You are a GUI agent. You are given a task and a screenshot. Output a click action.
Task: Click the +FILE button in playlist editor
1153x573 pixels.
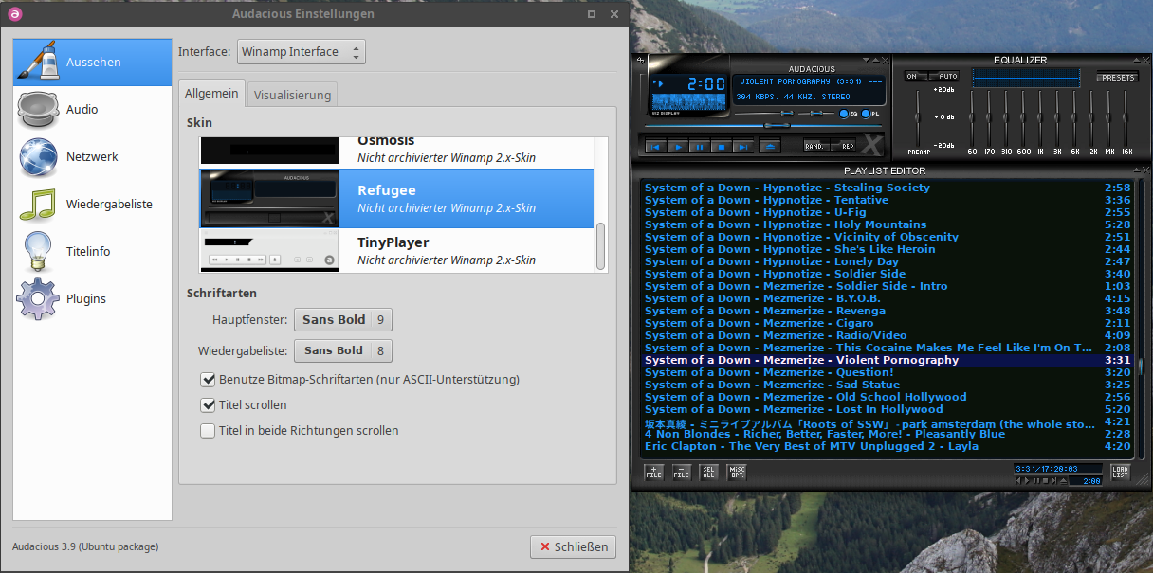pos(654,472)
